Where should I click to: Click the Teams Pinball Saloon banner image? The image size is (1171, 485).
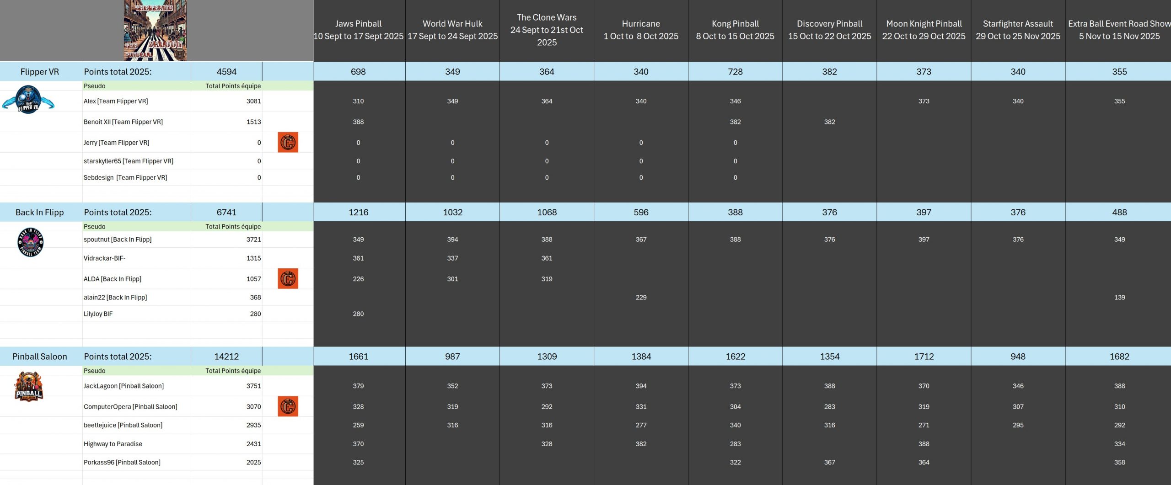pyautogui.click(x=155, y=30)
